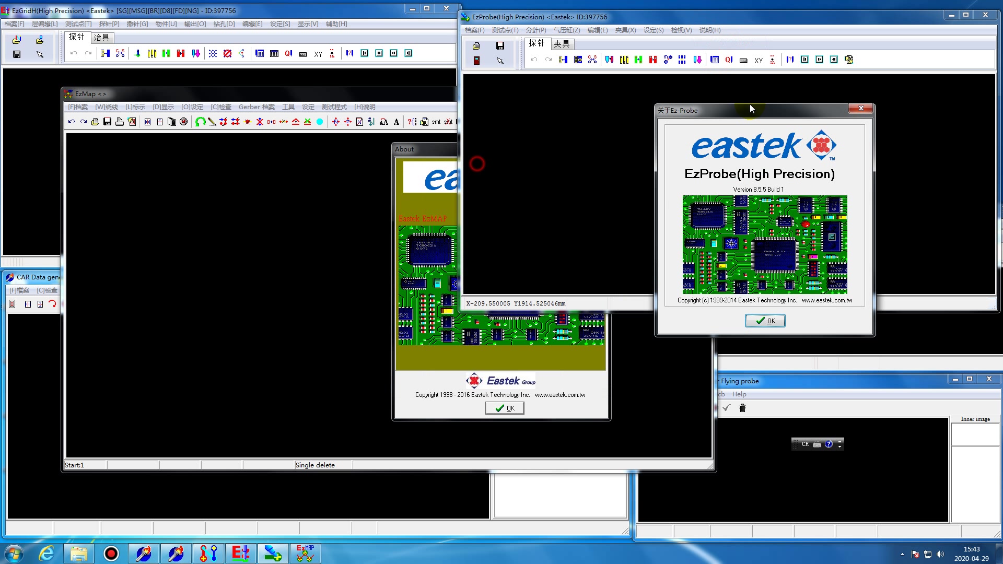Switch to the 夹具 tab in EzProbe
The width and height of the screenshot is (1003, 564).
563,44
